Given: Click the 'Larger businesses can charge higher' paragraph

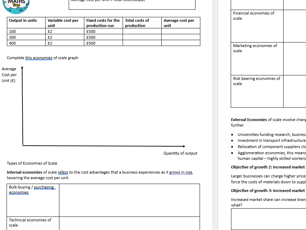Looking at the screenshot, I should pos(269,179).
